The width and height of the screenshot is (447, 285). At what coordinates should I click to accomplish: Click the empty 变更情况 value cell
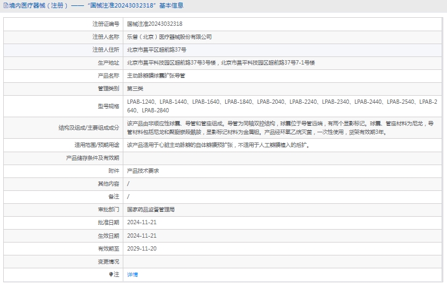pos(284,261)
